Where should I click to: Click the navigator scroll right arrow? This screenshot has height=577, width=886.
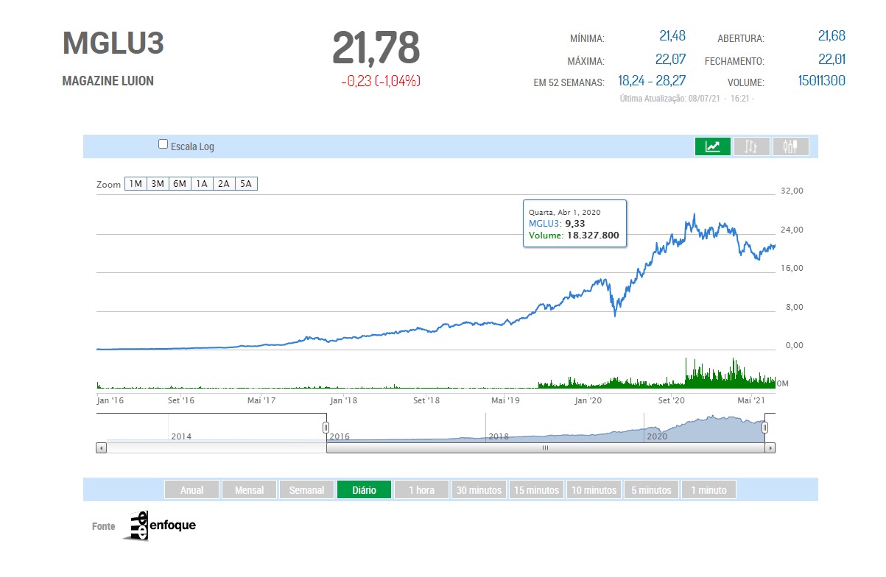(x=770, y=447)
